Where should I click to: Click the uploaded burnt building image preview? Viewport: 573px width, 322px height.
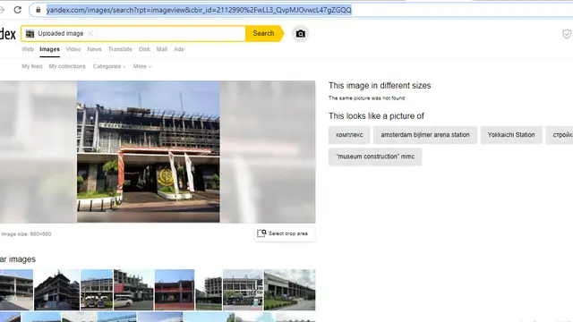149,151
